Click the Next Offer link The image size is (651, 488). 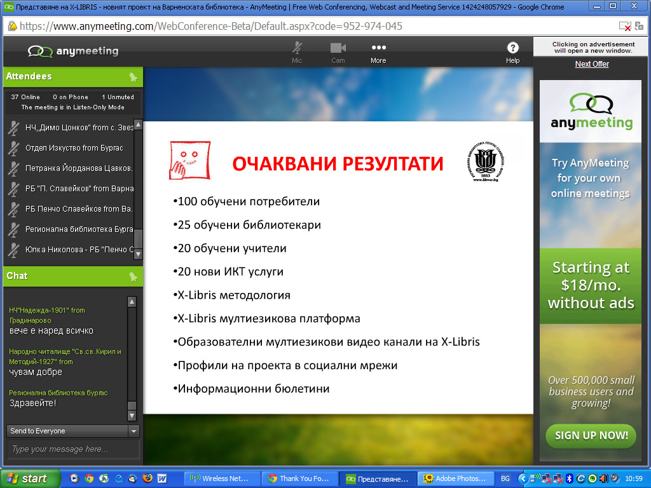pos(592,64)
